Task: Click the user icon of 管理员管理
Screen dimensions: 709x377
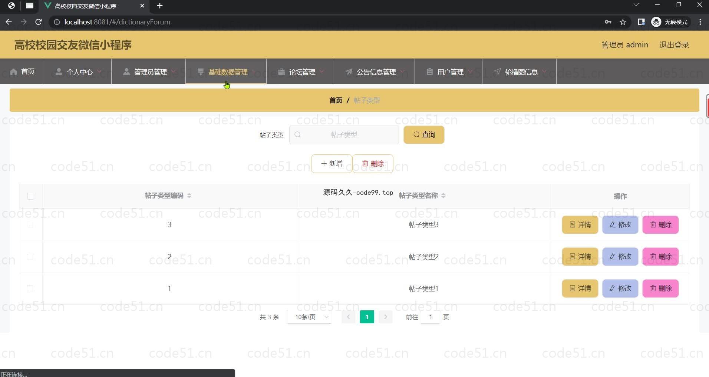Action: pos(126,71)
